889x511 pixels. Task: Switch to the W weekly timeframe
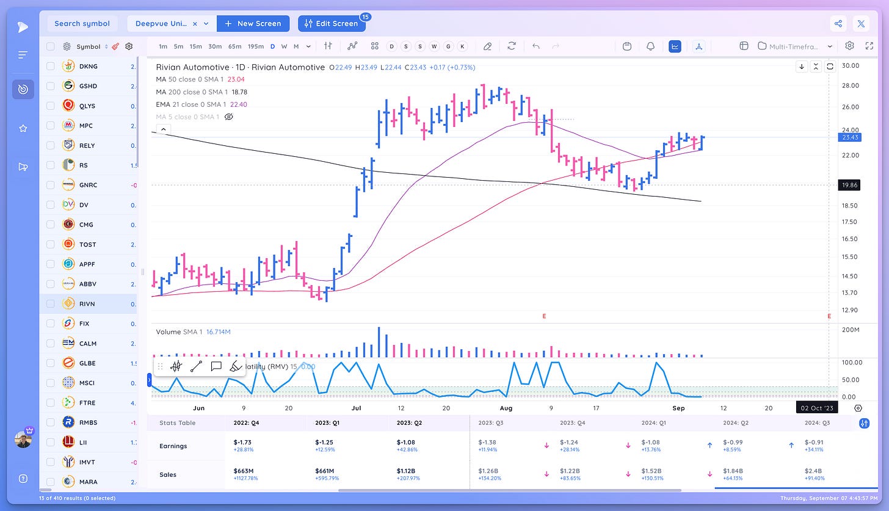coord(285,46)
